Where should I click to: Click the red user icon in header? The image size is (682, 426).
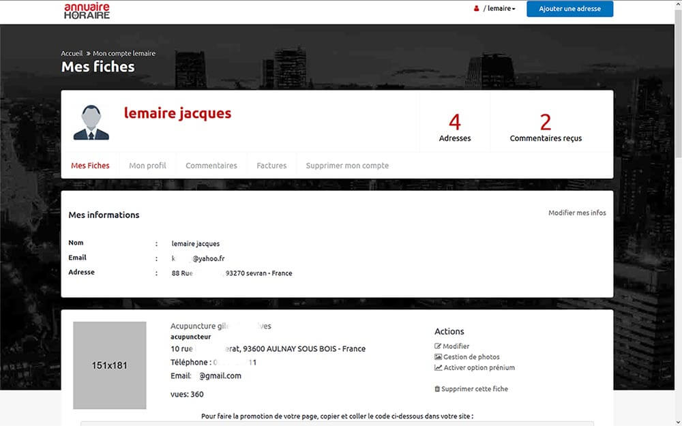(477, 9)
